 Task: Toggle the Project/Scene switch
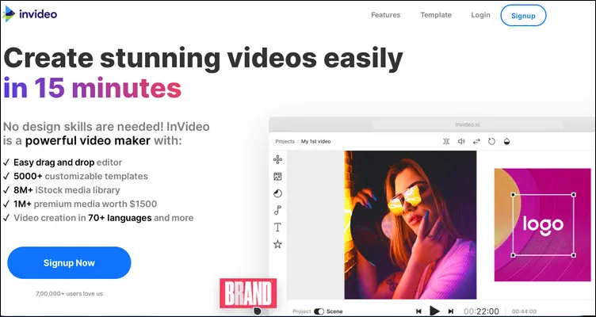[319, 311]
